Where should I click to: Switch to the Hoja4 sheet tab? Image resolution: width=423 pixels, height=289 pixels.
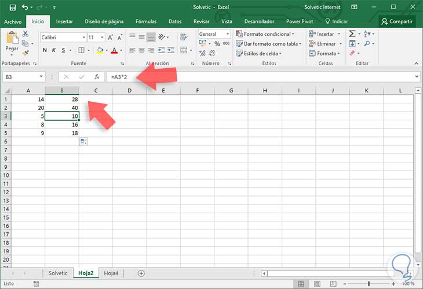coord(111,273)
